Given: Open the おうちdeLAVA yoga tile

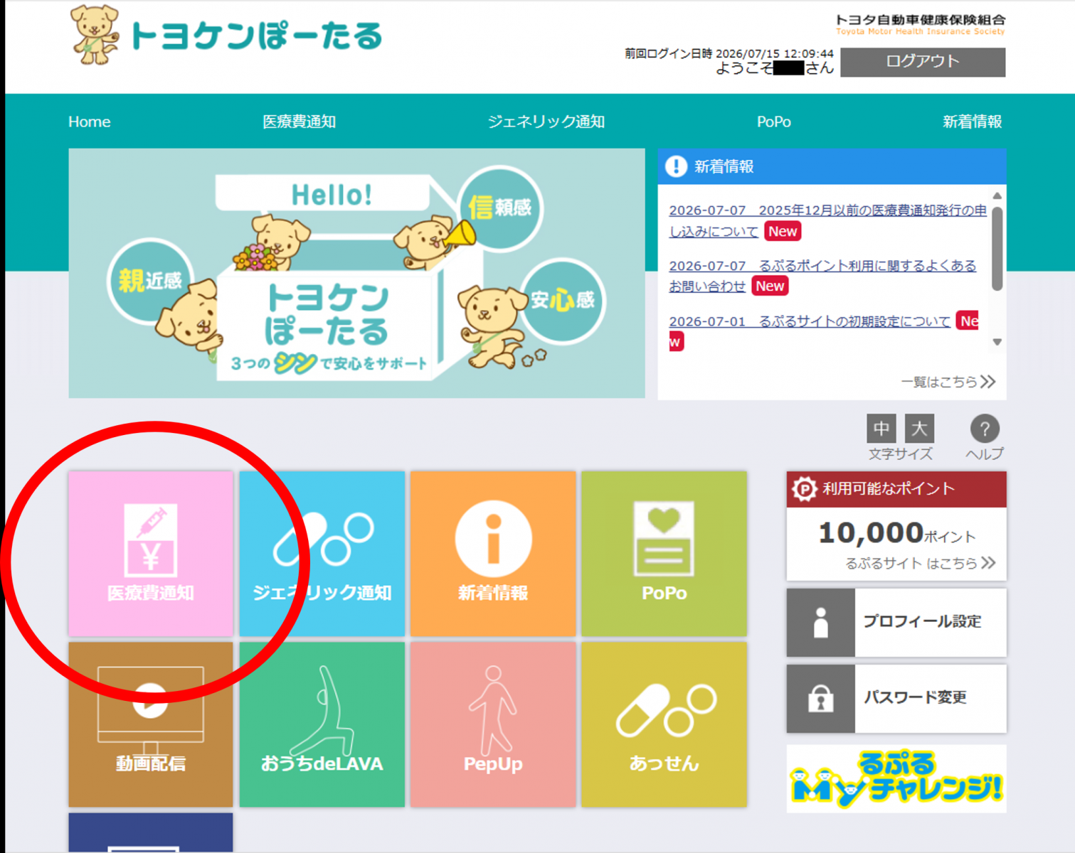Looking at the screenshot, I should click(322, 724).
